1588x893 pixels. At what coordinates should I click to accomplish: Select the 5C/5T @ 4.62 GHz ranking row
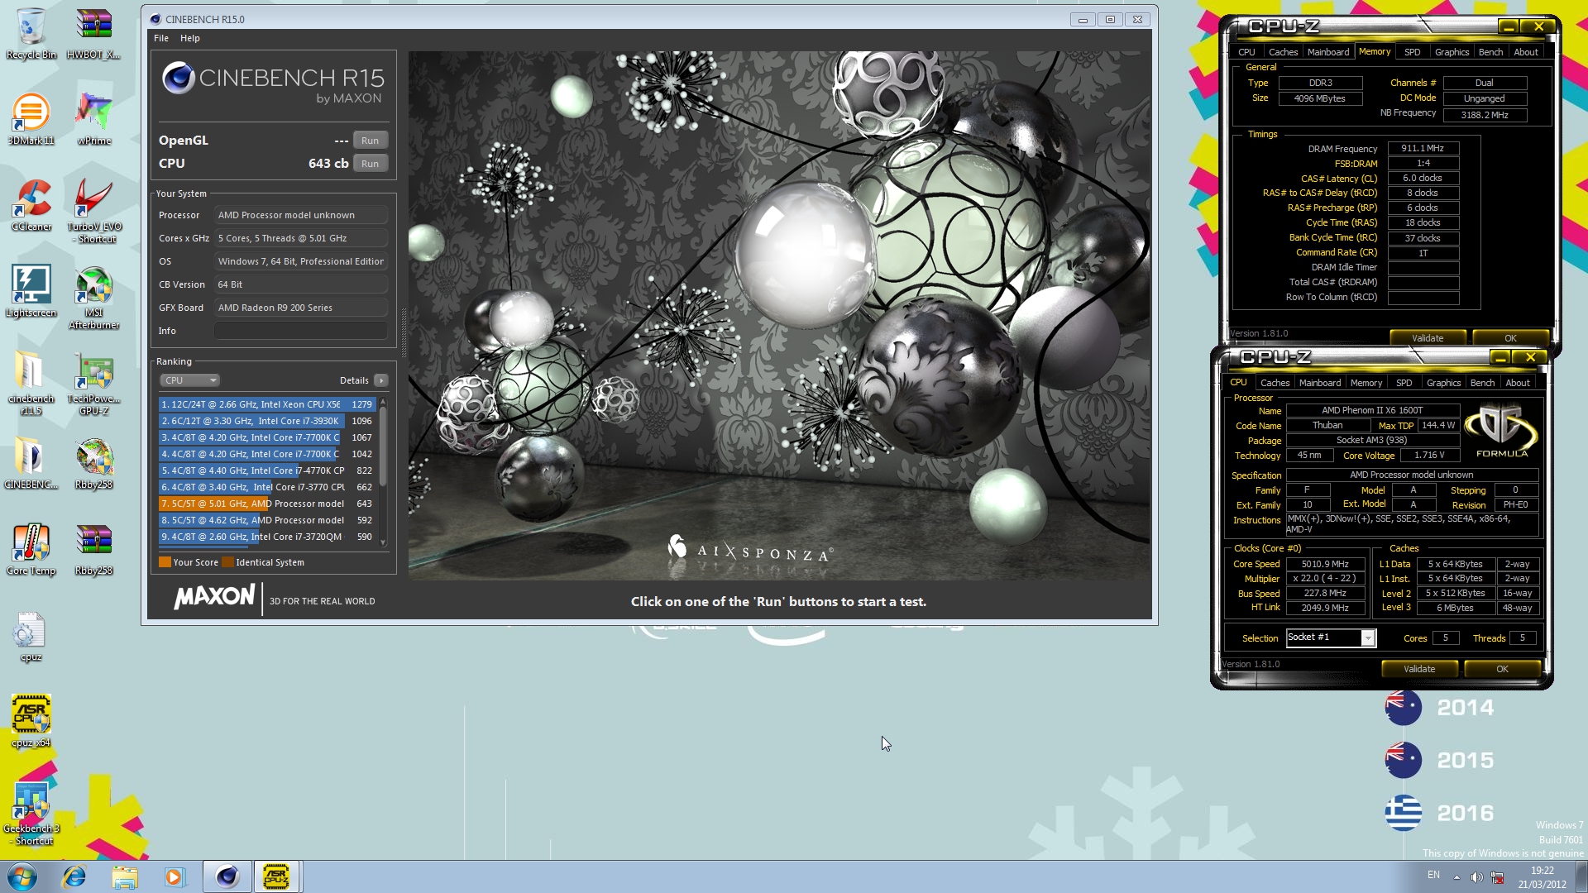click(267, 520)
